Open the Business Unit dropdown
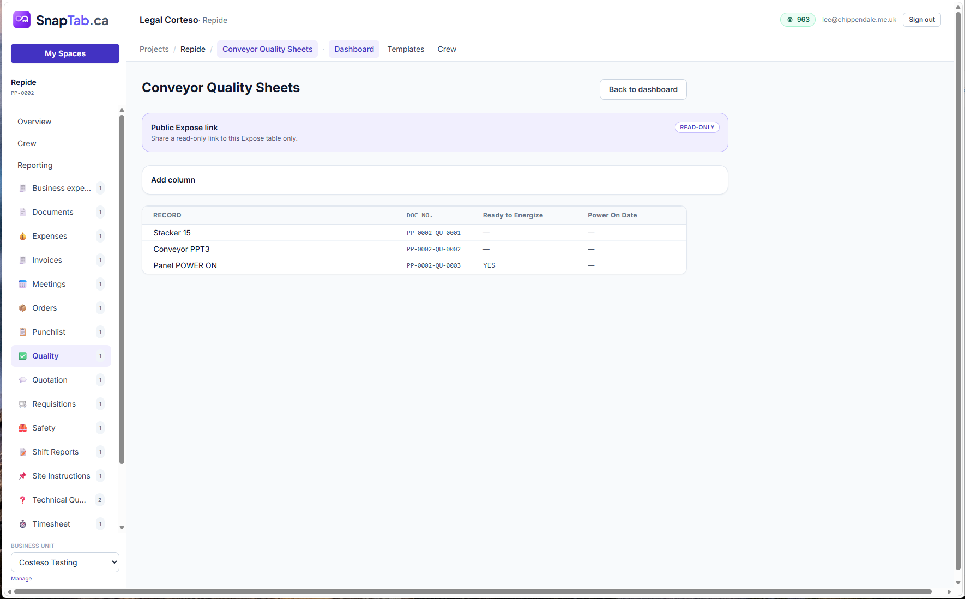 click(x=65, y=562)
